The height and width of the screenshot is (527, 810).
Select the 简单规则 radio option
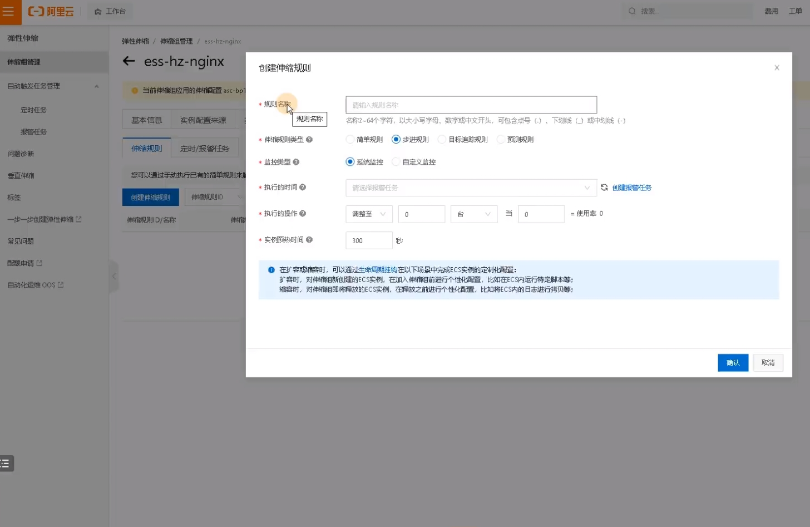(x=350, y=140)
